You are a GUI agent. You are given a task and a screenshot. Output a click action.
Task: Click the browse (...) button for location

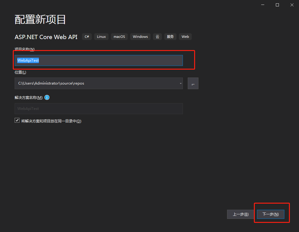pos(193,83)
